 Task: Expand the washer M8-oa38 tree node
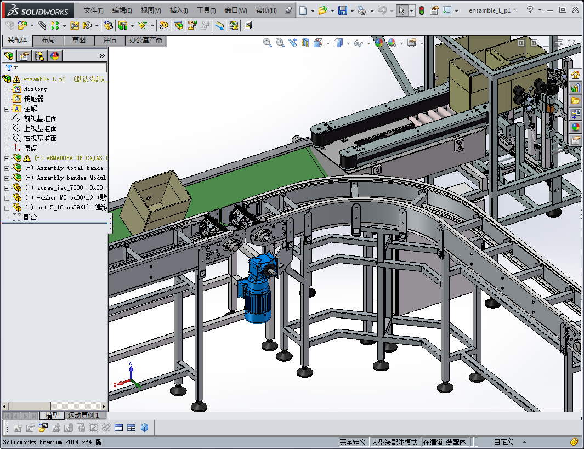(x=7, y=197)
